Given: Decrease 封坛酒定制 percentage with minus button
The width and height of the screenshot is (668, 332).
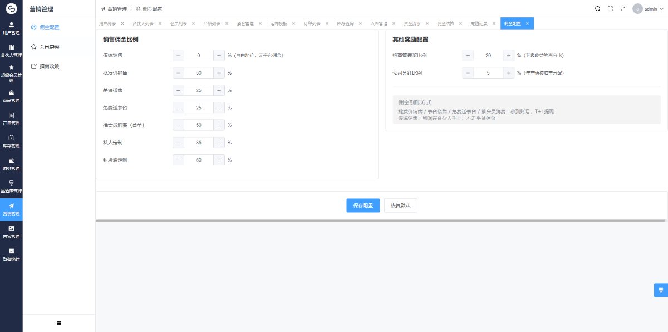Looking at the screenshot, I should pyautogui.click(x=178, y=160).
